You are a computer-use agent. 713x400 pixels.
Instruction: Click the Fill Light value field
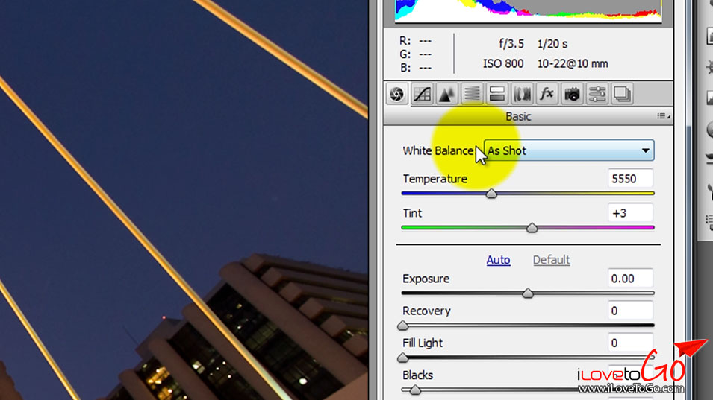coord(630,343)
